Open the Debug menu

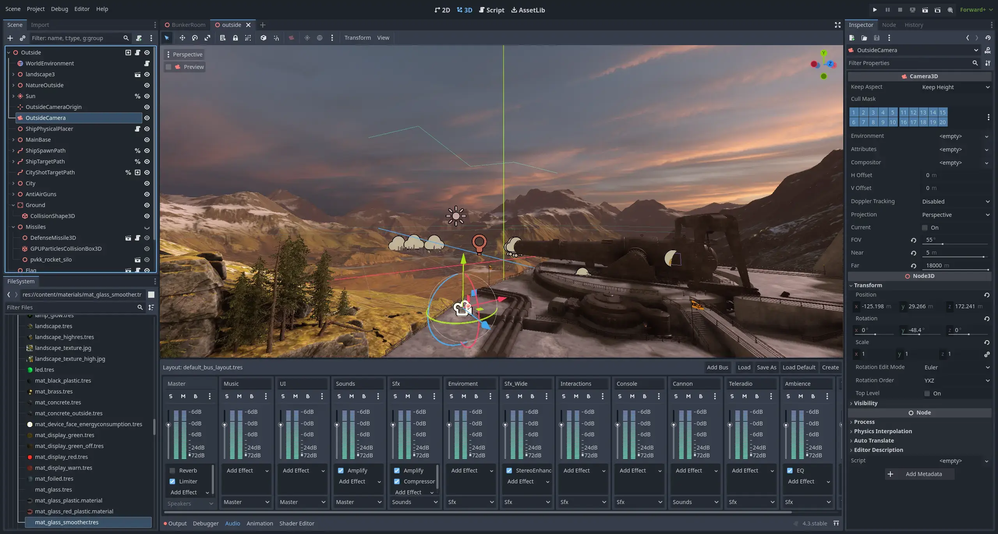pyautogui.click(x=59, y=9)
